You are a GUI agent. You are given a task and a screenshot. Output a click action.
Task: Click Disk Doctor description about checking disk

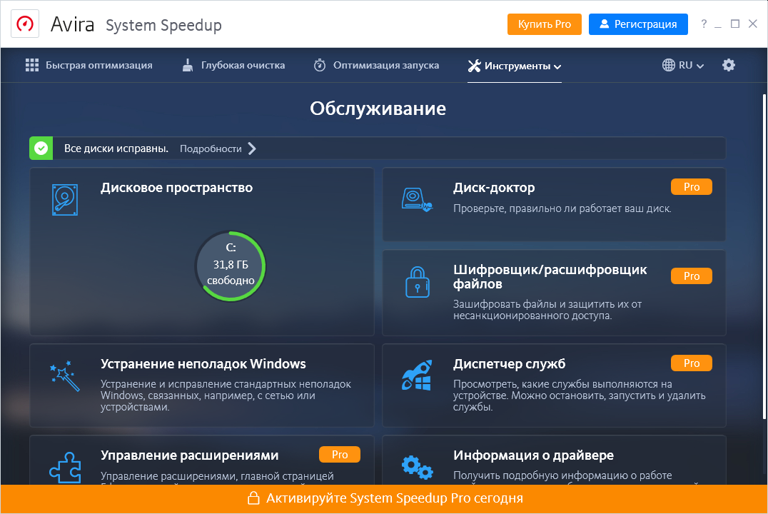pyautogui.click(x=562, y=208)
